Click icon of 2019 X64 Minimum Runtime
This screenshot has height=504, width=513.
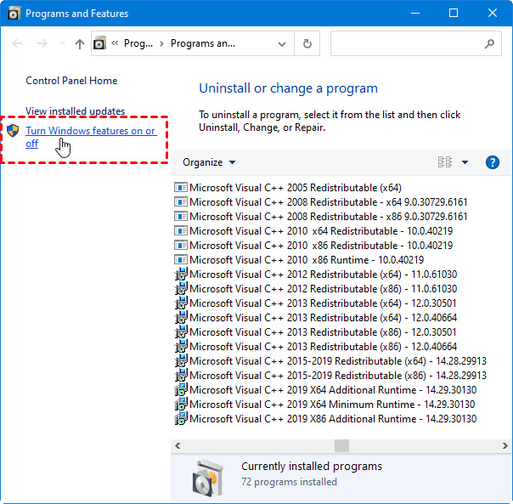click(181, 404)
